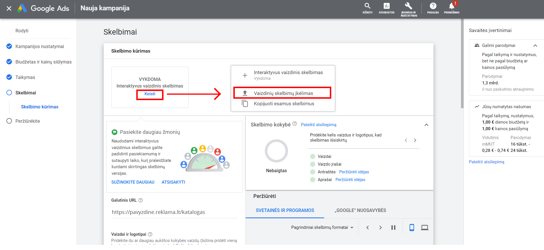Click the help icon next to Vaizdai ir logotipai
This screenshot has height=250, width=544.
[150, 234]
